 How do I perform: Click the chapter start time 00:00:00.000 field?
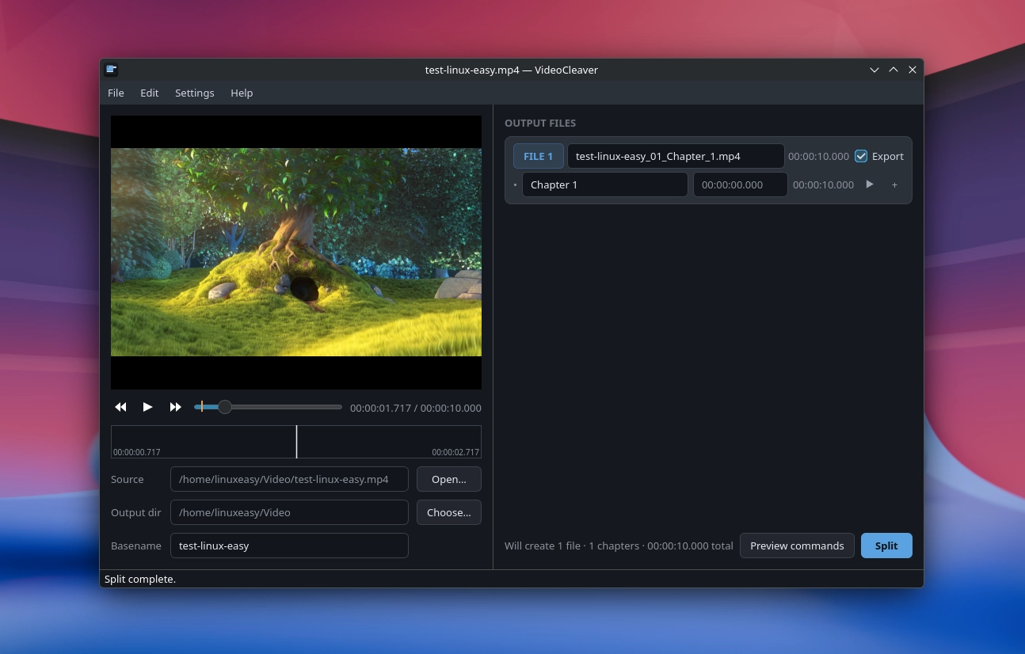coord(741,184)
